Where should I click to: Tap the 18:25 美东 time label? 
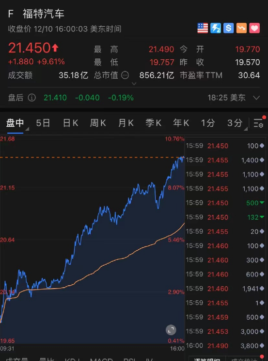(x=226, y=98)
